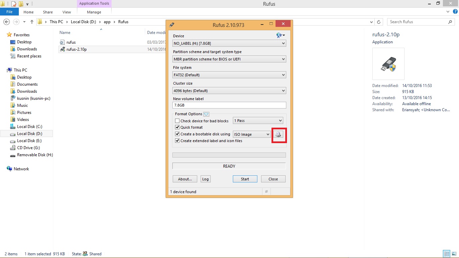Screen dimensions: 459x258
Task: Expand the Explorer ribbon chevron
Action: (448, 12)
